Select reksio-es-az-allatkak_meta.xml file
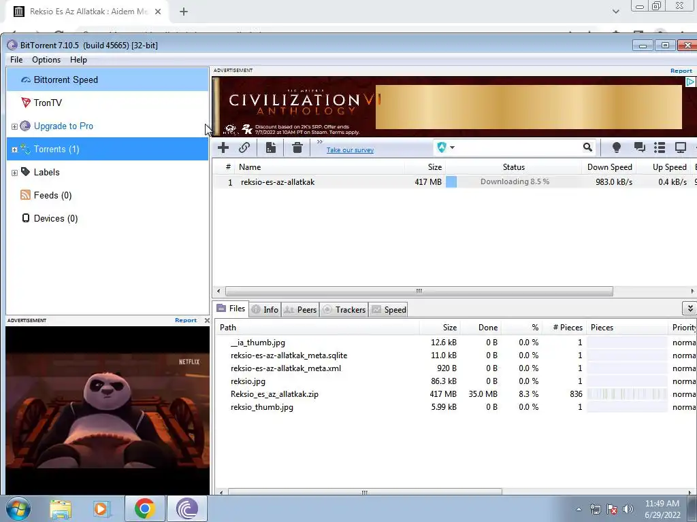The height and width of the screenshot is (522, 697). [x=455, y=368]
